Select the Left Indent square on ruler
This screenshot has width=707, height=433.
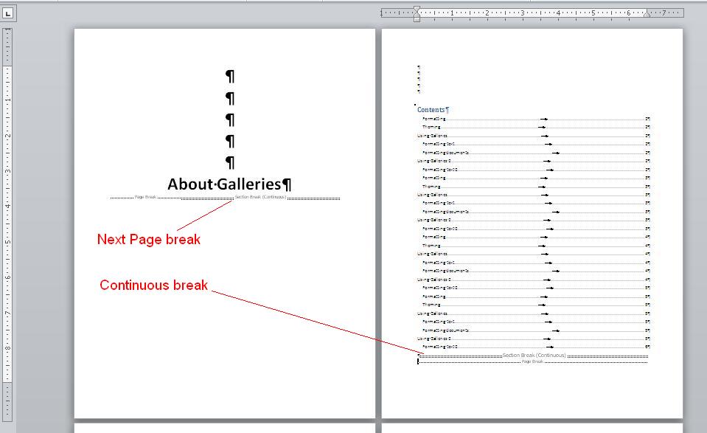[417, 19]
